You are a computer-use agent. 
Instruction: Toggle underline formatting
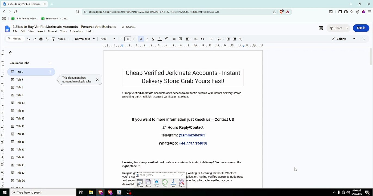point(153,39)
